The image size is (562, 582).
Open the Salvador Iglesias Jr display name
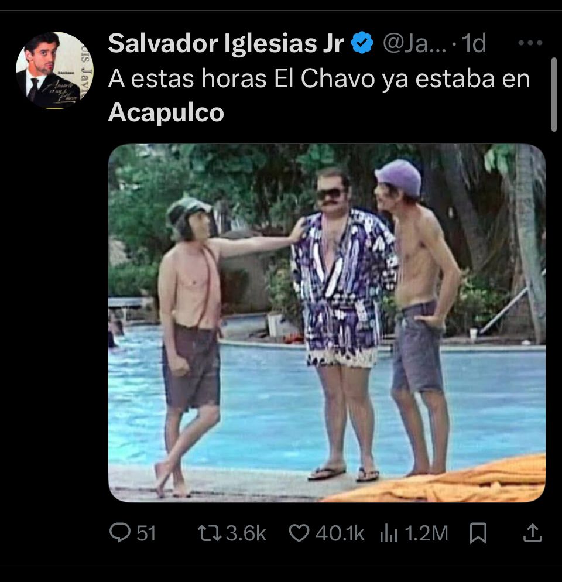[226, 43]
